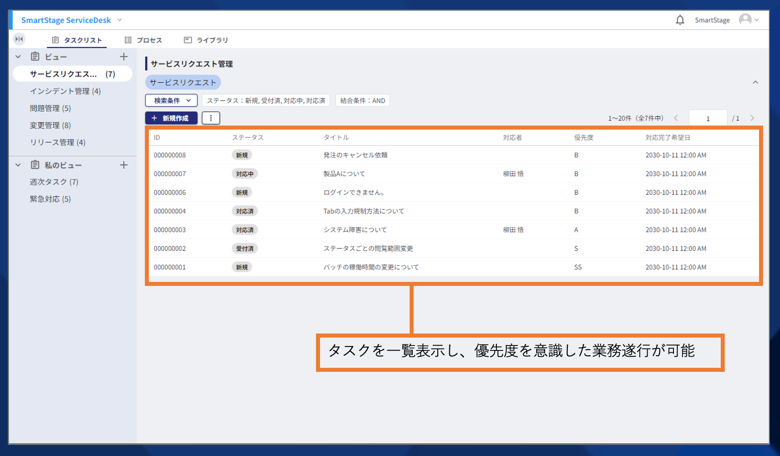Switch to the プロセス tab
Screen dimensions: 780x456
click(143, 40)
